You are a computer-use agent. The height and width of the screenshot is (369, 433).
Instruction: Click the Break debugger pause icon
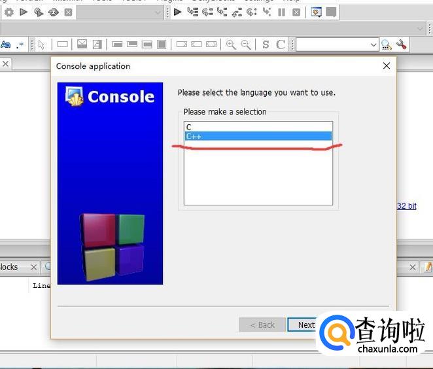tap(281, 12)
